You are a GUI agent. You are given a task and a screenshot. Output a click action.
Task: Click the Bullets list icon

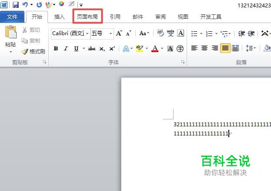click(194, 33)
